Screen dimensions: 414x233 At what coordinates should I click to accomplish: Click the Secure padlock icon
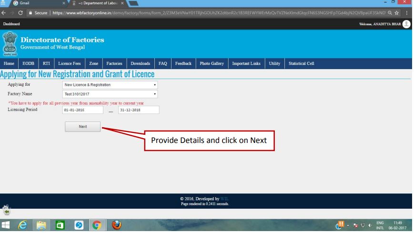coord(30,13)
